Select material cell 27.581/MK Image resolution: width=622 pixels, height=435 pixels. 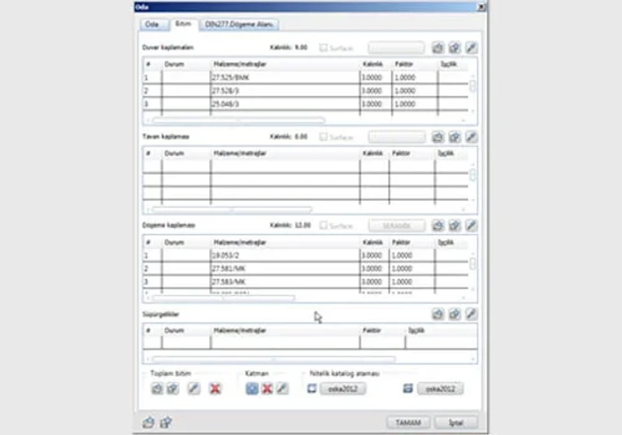pyautogui.click(x=285, y=269)
